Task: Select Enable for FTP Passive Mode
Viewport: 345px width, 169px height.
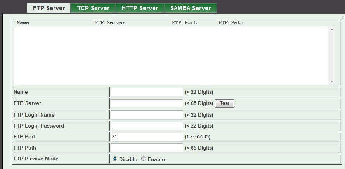Action: pyautogui.click(x=144, y=159)
